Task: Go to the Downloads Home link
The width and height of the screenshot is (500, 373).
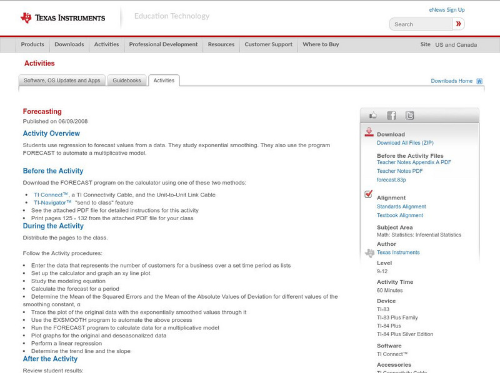Action: tap(451, 81)
